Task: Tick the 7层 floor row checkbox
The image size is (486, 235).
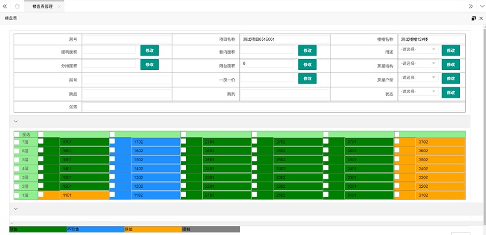Action: coord(16,142)
